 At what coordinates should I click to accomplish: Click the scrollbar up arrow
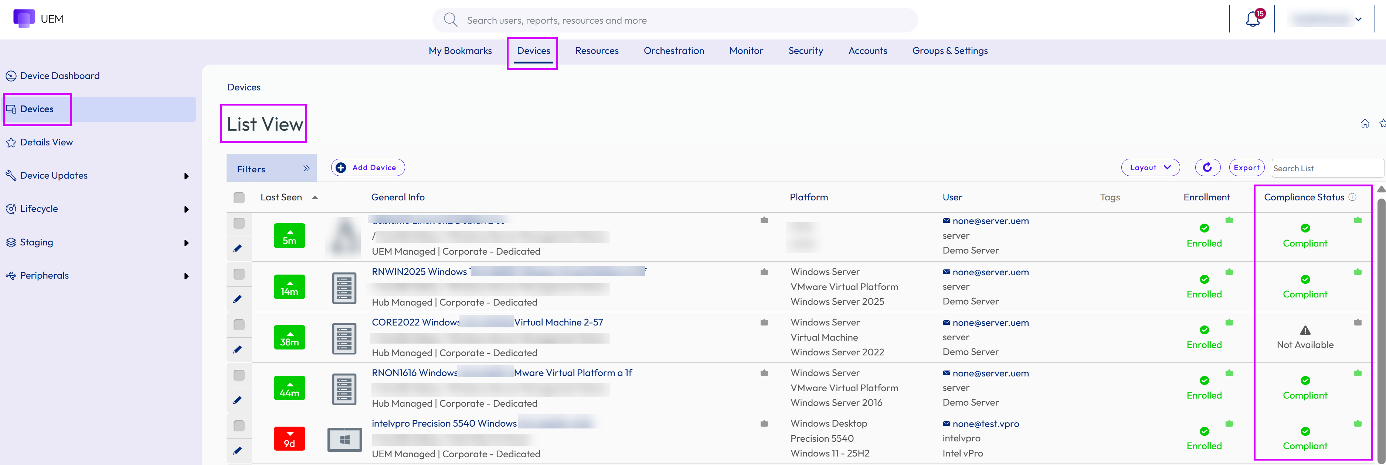[x=1381, y=189]
